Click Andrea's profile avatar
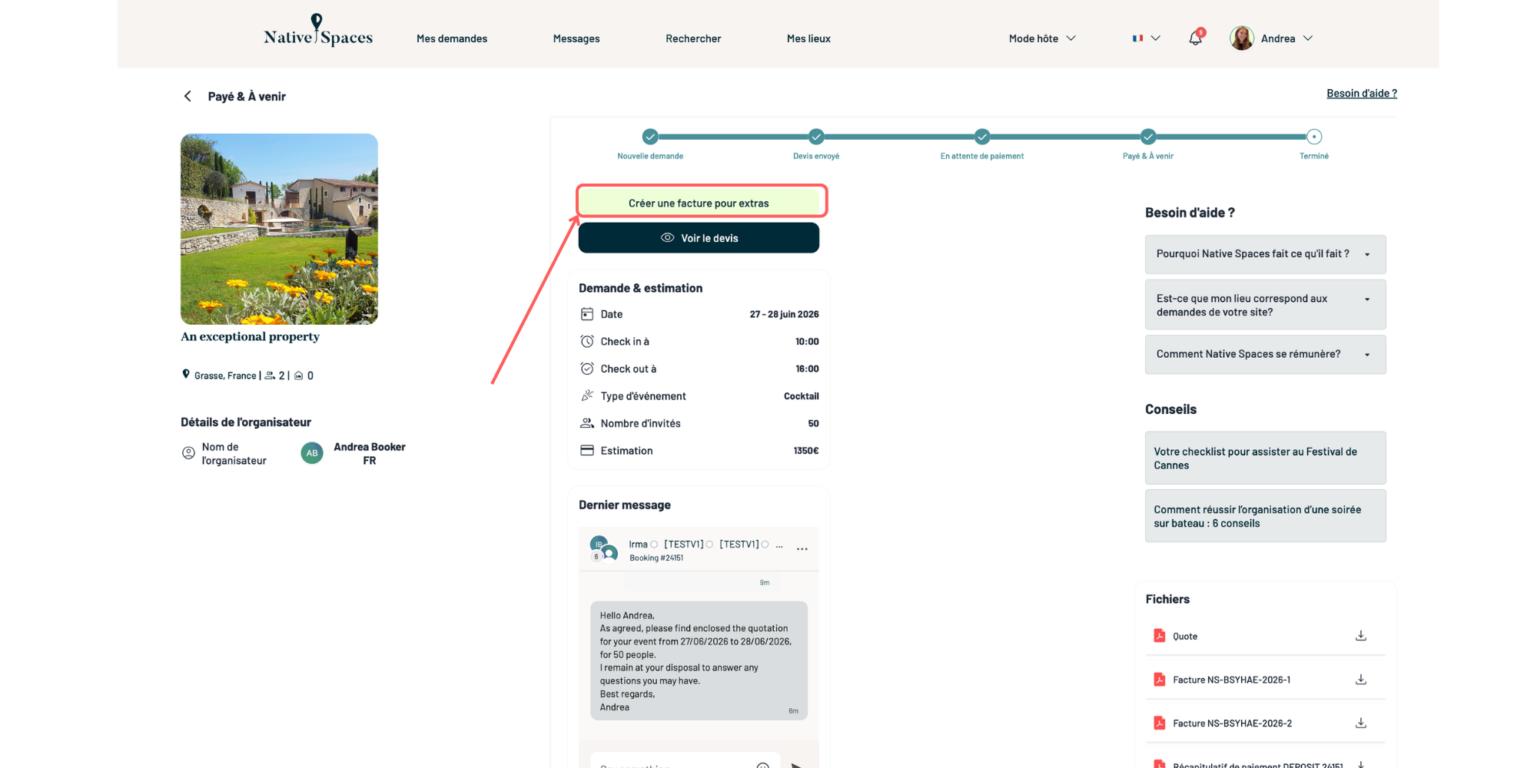This screenshot has width=1537, height=768. click(x=1242, y=38)
